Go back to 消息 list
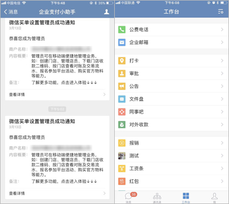Viewport: 229px width, 204px height. coord(11,12)
